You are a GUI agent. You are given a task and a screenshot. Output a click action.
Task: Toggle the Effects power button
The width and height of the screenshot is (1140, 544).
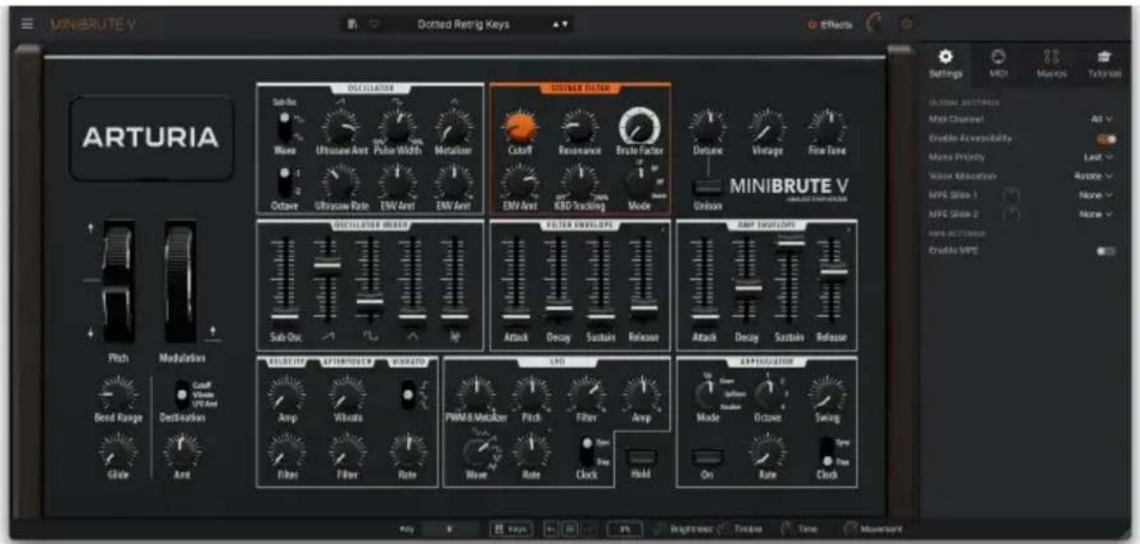point(810,25)
